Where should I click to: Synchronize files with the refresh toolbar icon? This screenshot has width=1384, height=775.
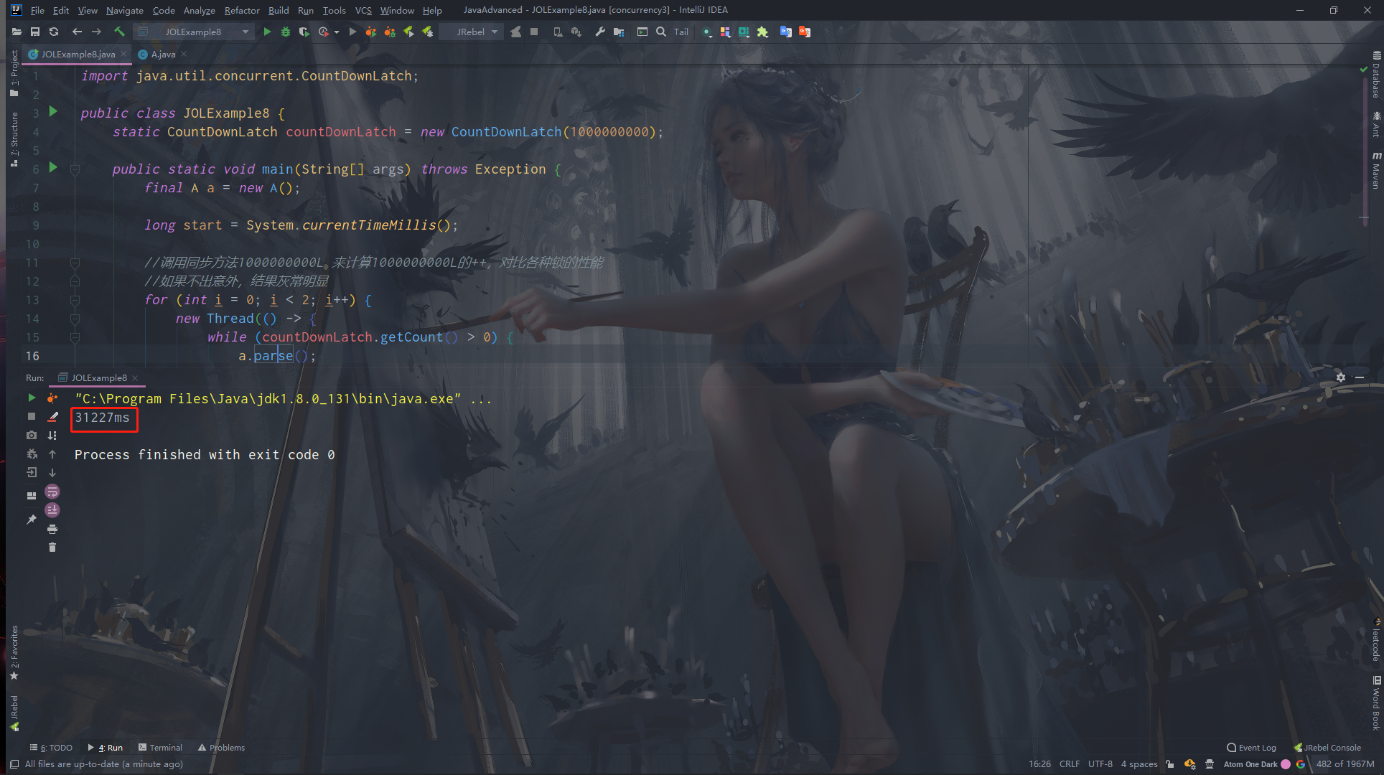coord(54,32)
